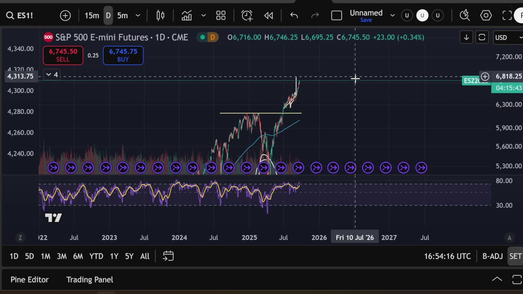Open the layout setup square icon

[x=337, y=16]
